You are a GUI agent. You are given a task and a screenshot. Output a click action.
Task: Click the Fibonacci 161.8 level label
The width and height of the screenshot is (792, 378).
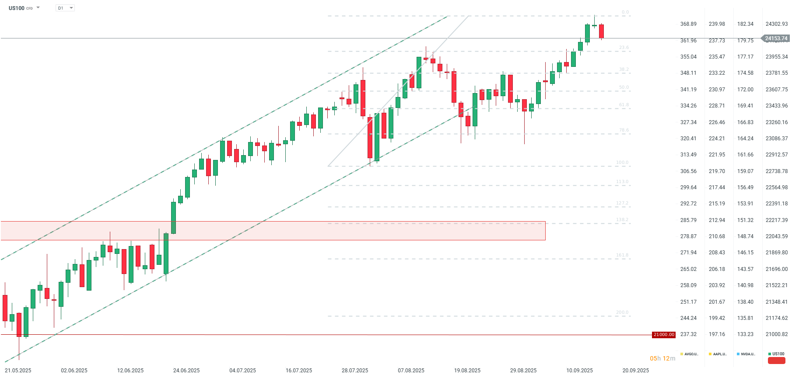pyautogui.click(x=622, y=255)
